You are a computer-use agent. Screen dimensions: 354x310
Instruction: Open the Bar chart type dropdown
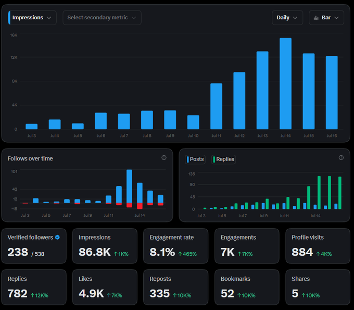(x=326, y=18)
